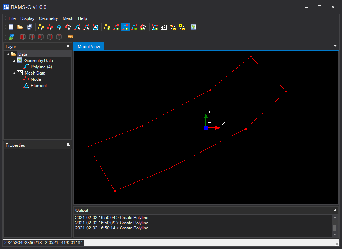The width and height of the screenshot is (342, 249).
Task: Click the New file toolbar icon
Action: pos(11,27)
